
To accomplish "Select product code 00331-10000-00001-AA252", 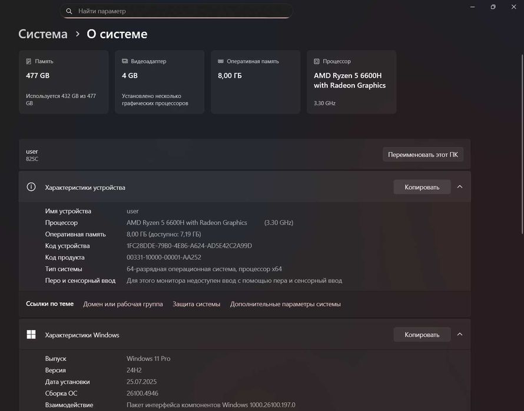I will (x=164, y=258).
